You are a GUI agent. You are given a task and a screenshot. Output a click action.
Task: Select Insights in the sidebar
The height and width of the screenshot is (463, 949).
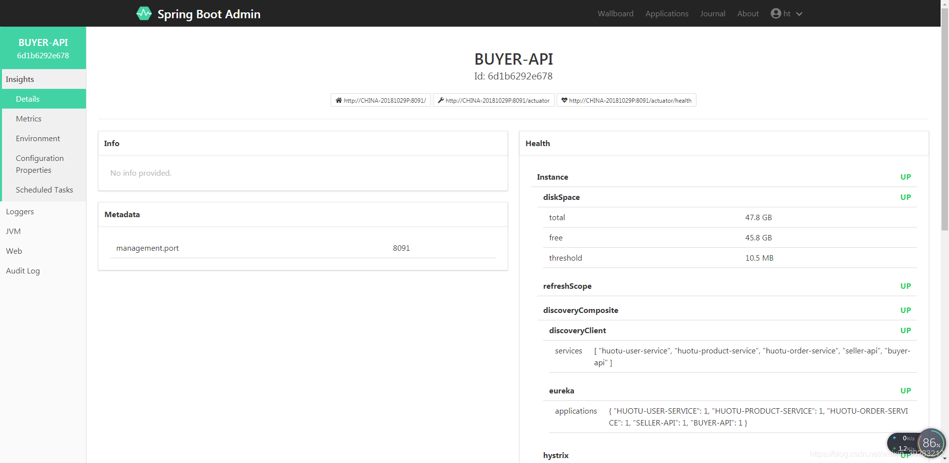coord(44,79)
